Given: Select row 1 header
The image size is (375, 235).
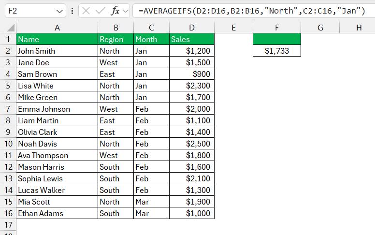Looking at the screenshot, I should (x=8, y=39).
